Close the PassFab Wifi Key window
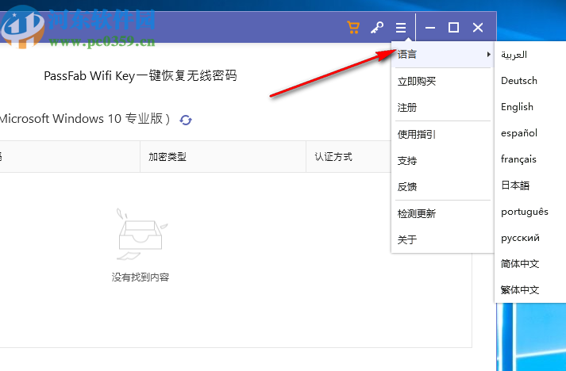 (x=478, y=28)
